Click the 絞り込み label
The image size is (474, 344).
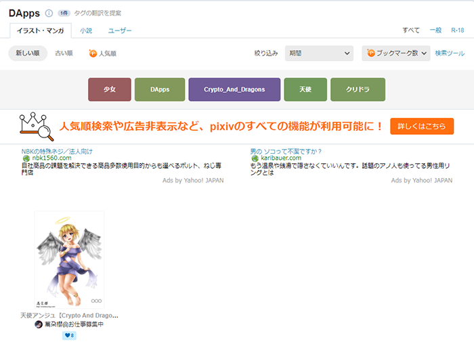[x=266, y=53]
